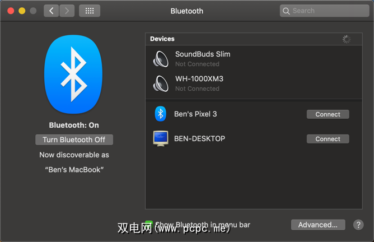The height and width of the screenshot is (242, 374).
Task: Click the search magnifier icon
Action: tap(286, 11)
